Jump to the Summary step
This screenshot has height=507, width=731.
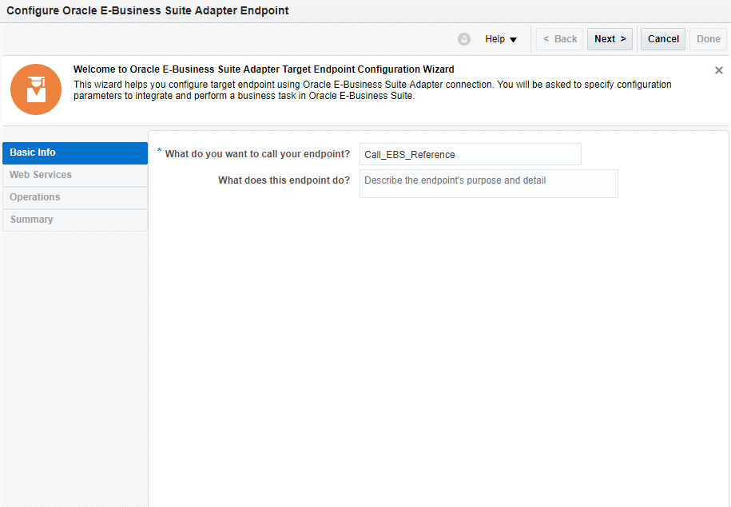75,220
